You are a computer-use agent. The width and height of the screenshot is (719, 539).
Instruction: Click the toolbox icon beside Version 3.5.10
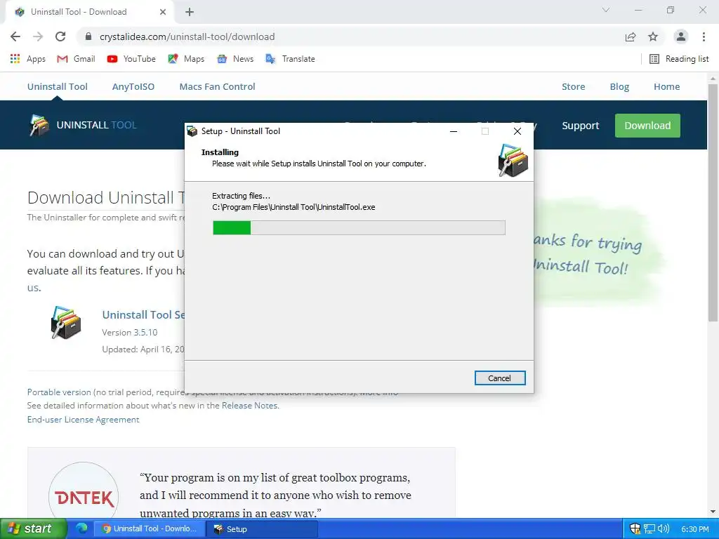point(66,323)
